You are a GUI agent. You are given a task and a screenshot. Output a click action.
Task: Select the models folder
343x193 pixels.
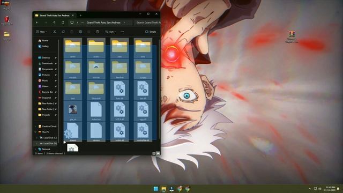73,69
